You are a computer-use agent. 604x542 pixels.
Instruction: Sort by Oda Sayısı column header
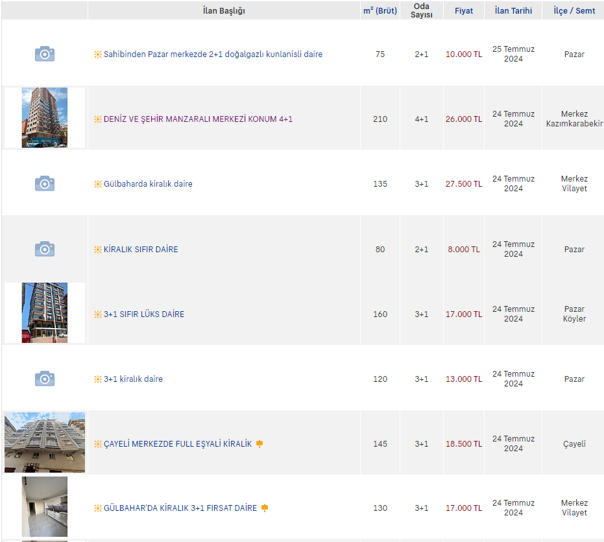[421, 10]
